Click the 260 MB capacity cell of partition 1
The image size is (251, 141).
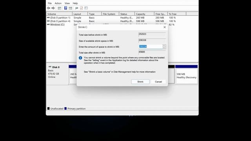140,18
